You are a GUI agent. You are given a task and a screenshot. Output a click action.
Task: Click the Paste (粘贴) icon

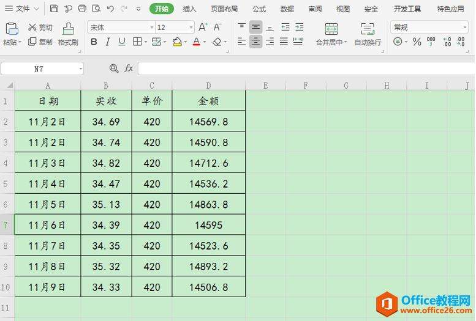[x=12, y=29]
